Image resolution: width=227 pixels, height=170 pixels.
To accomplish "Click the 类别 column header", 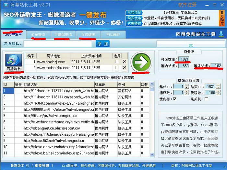I will [x=129, y=85].
